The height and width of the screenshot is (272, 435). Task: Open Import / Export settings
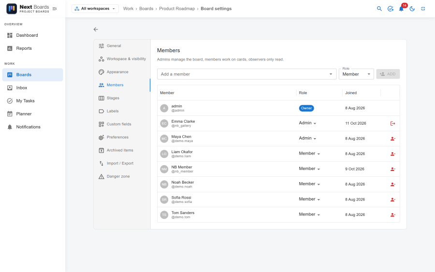122,163
